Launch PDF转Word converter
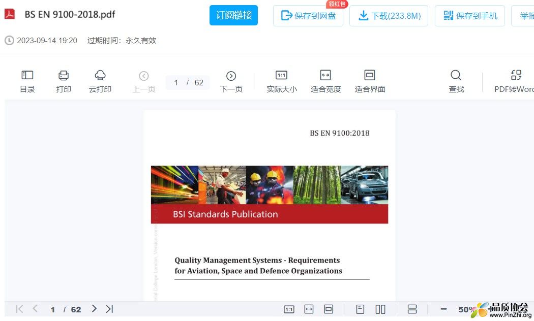534x321 pixels. point(514,82)
